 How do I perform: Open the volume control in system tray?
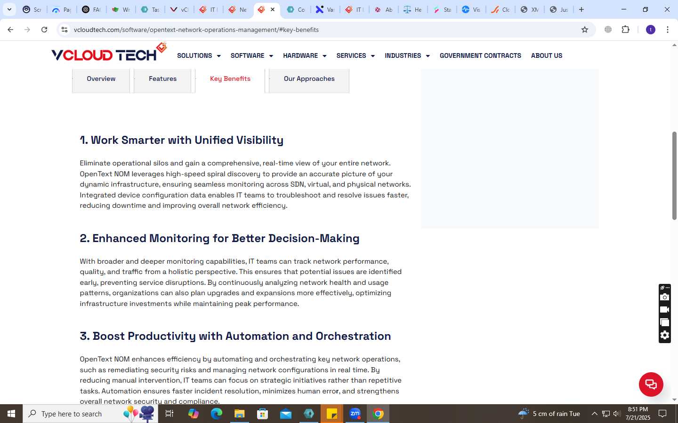[617, 414]
